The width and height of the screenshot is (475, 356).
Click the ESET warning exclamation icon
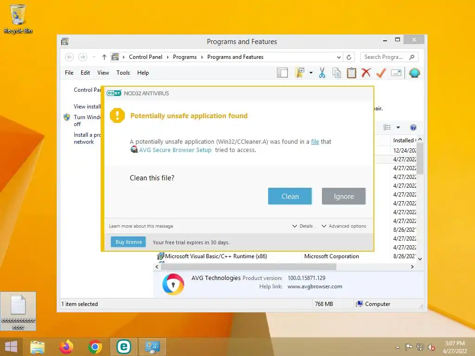tap(117, 115)
